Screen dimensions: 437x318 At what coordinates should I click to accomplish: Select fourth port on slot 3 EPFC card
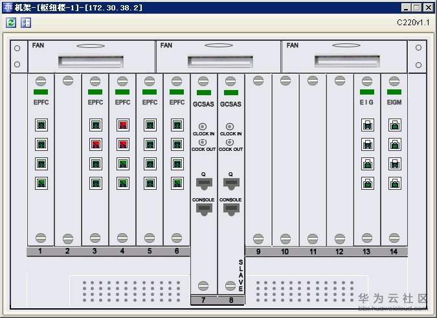click(96, 183)
